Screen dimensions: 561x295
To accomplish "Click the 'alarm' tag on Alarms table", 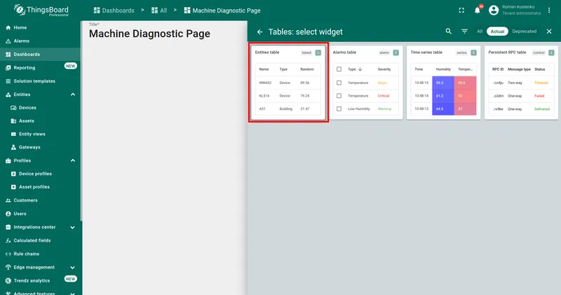I will [384, 53].
